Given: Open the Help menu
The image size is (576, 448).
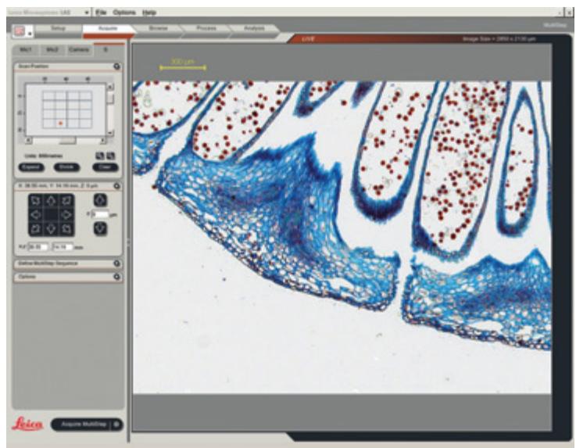Looking at the screenshot, I should 149,13.
